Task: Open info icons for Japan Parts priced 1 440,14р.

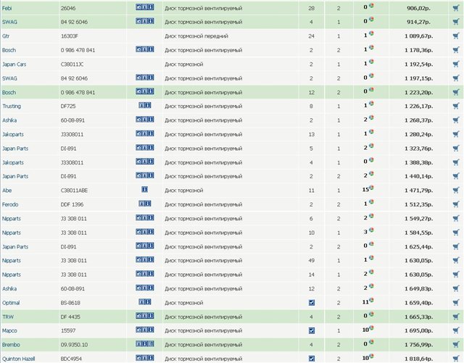Action: tap(145, 175)
